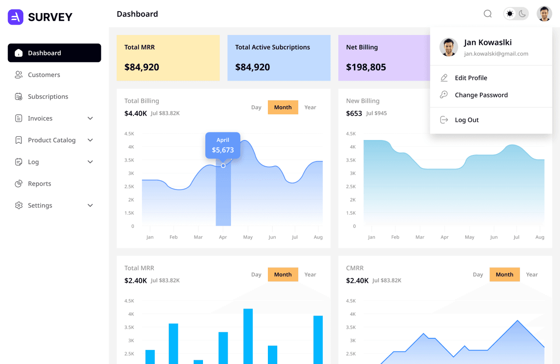This screenshot has height=364, width=560.
Task: Expand the Log menu chevron
Action: (91, 162)
